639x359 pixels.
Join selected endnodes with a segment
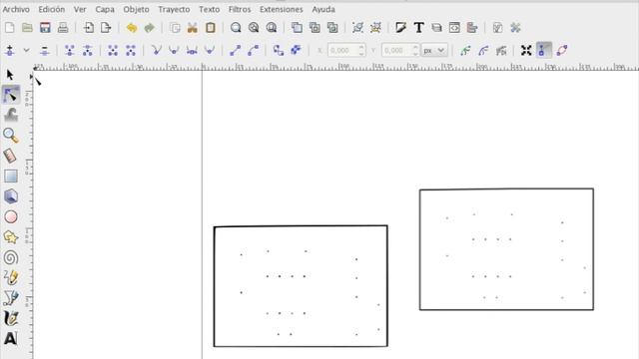113,51
